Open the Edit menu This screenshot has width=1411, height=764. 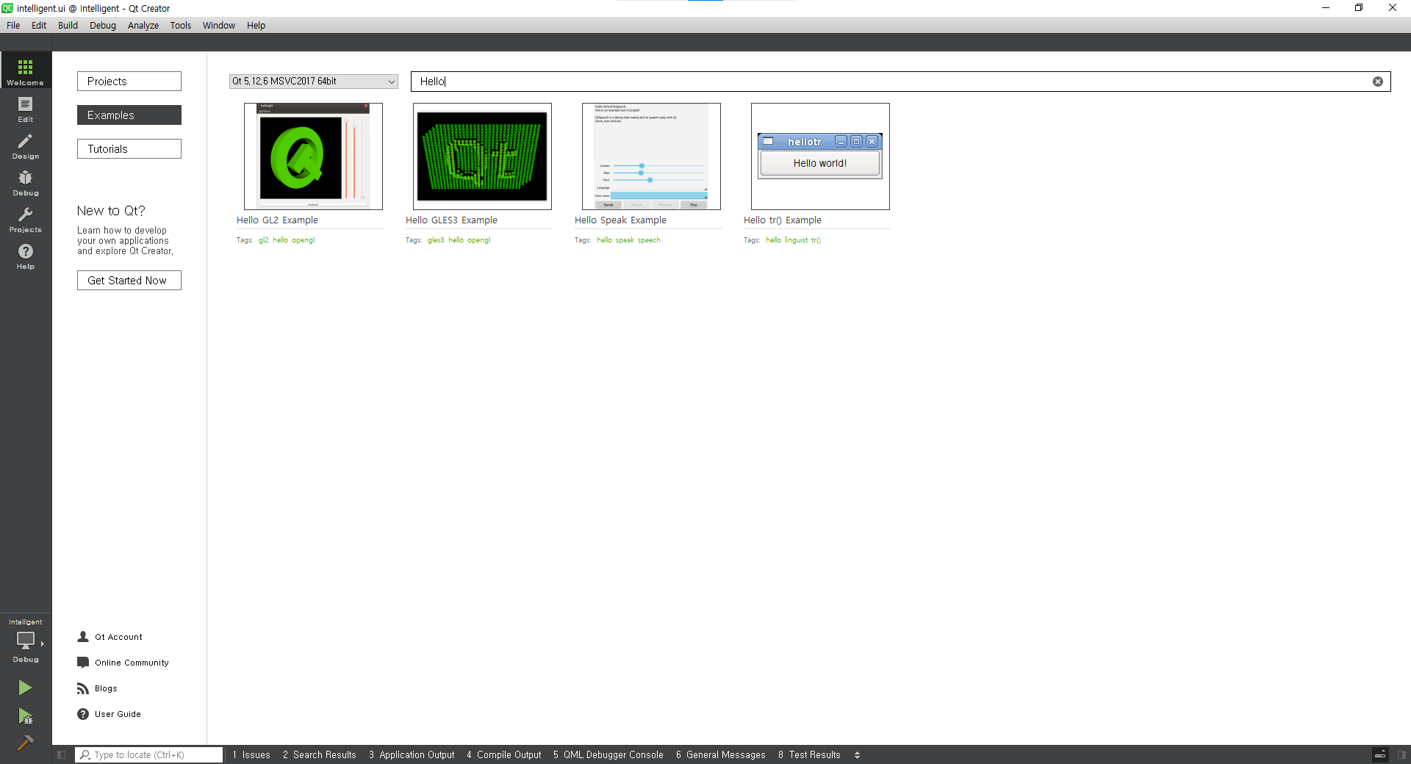point(39,25)
